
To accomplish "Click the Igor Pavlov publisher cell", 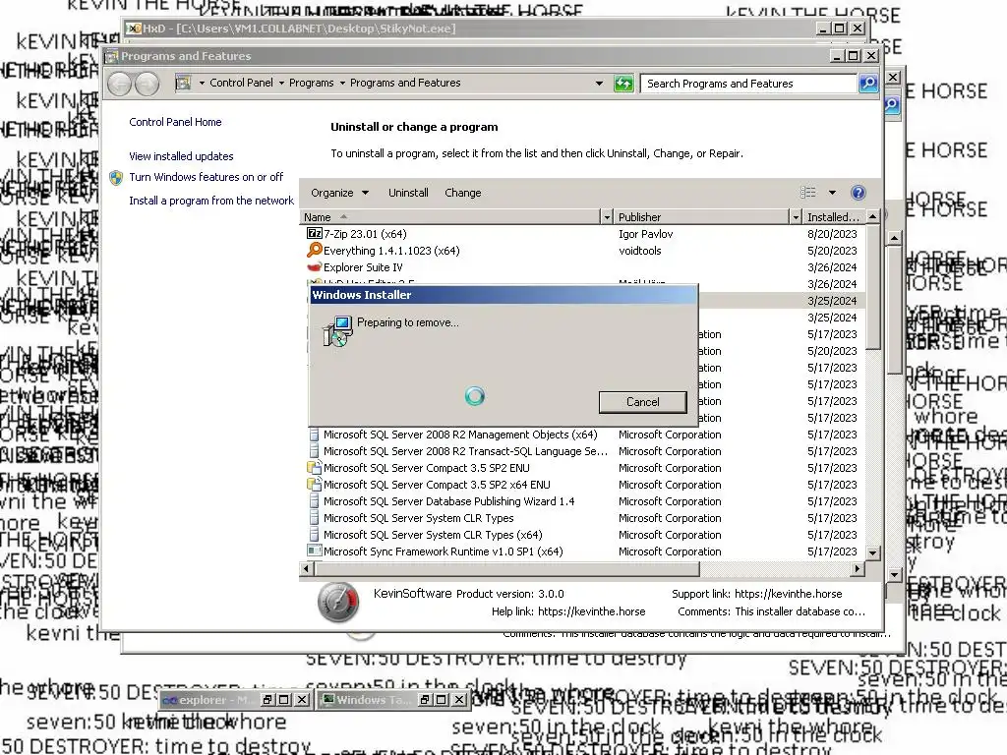I will click(646, 234).
